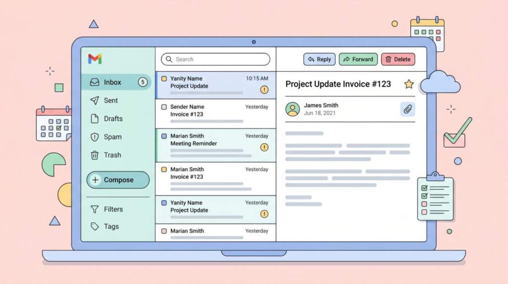Check the box next to first Yanity Name email
Screen dimensions: 508x284
click(164, 78)
